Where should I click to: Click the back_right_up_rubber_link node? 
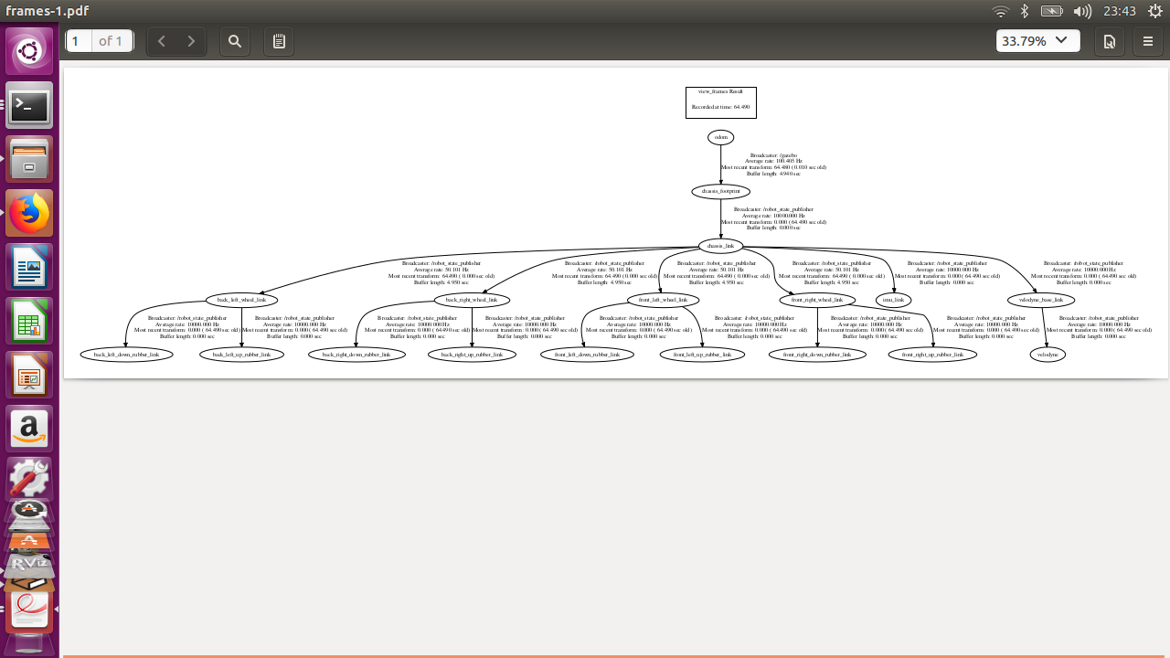point(472,354)
